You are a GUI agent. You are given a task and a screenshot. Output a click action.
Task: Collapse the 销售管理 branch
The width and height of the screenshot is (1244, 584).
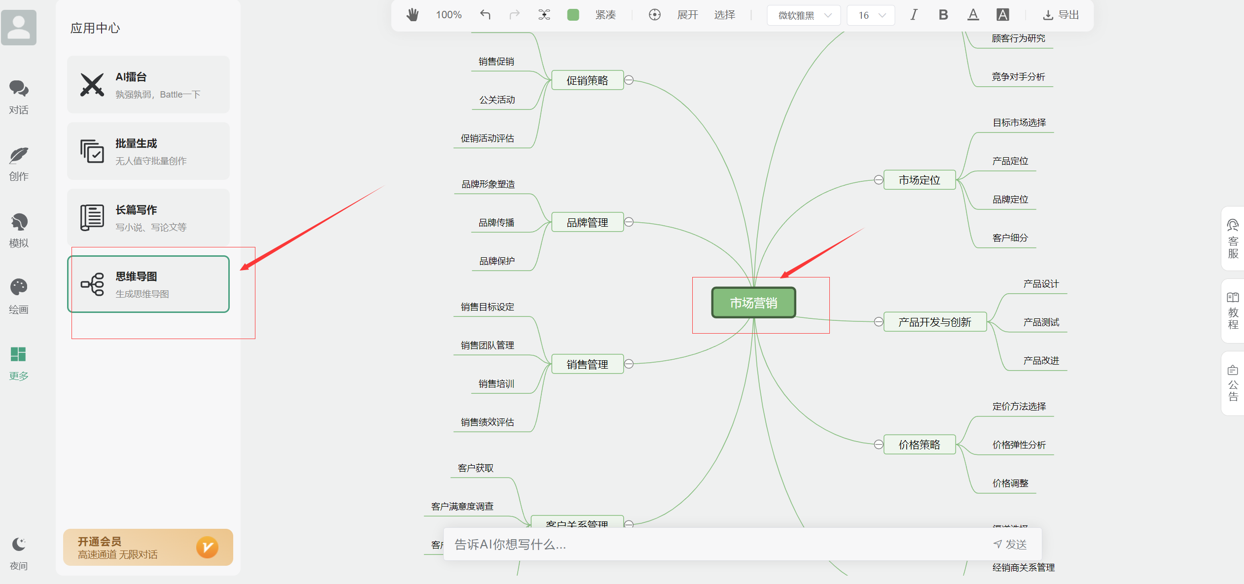[x=629, y=364]
